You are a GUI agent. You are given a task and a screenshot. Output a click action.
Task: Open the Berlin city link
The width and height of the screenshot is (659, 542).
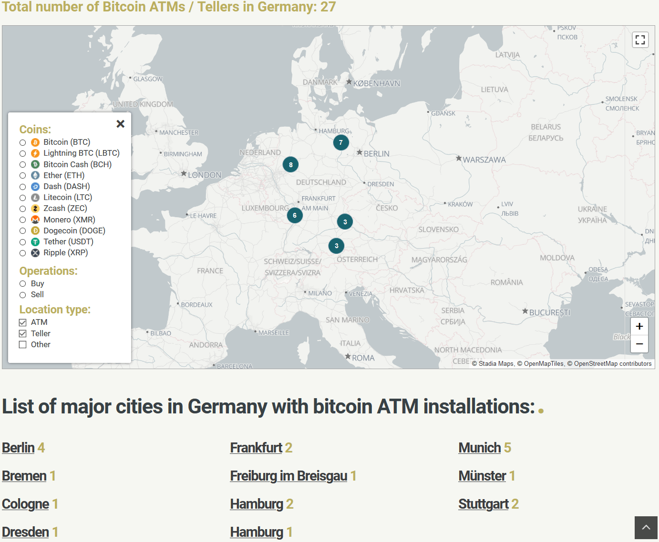(18, 448)
